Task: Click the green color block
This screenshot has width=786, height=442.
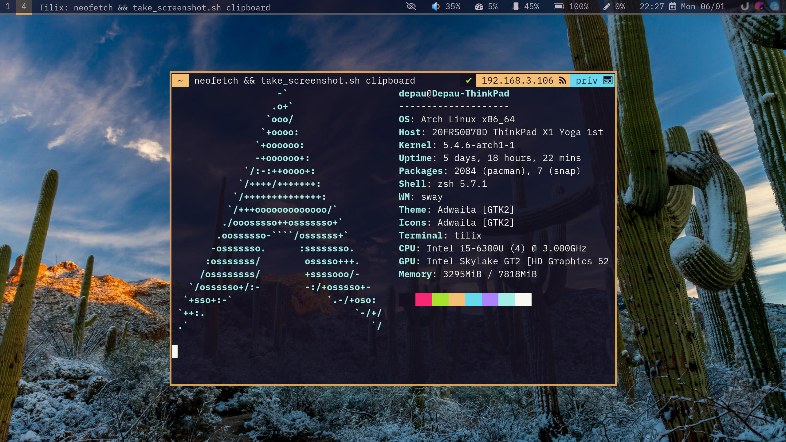Action: pos(440,300)
